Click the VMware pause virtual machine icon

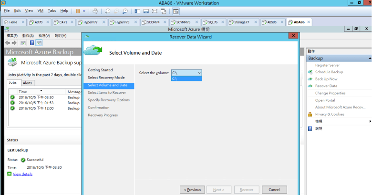[x=78, y=10]
